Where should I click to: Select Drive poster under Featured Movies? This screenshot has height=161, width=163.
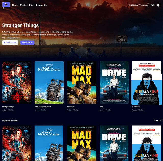click(114, 143)
